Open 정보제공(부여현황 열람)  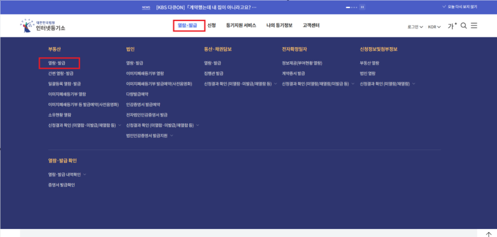(302, 63)
